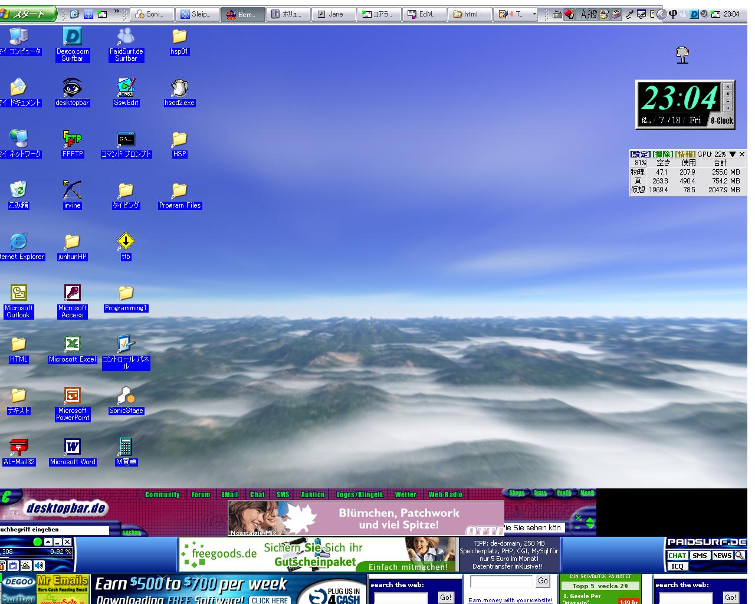Open the Degoo.com Surfbar desktop icon
The height and width of the screenshot is (604, 755).
(73, 44)
